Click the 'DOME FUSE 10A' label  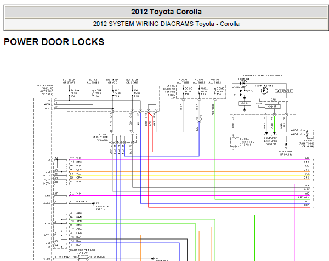point(220,91)
